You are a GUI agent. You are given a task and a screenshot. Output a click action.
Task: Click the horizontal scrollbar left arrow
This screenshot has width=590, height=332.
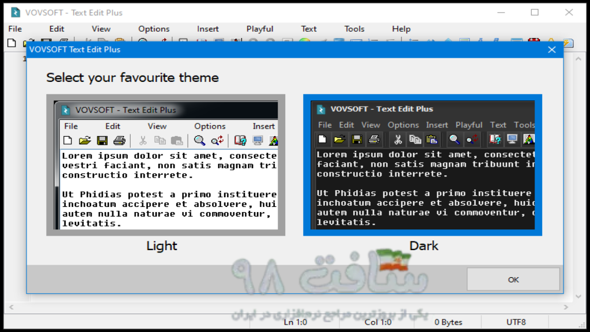pos(12,307)
